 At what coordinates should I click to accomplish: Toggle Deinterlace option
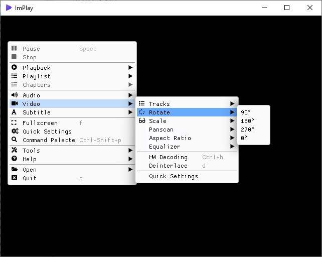tap(187, 166)
